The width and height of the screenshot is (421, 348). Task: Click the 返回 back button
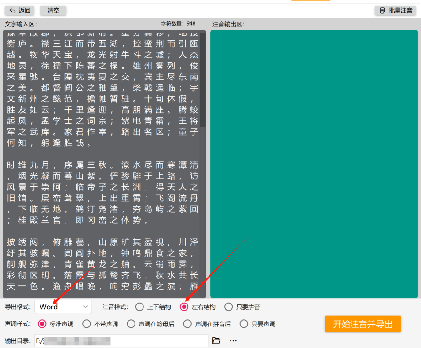click(x=20, y=11)
